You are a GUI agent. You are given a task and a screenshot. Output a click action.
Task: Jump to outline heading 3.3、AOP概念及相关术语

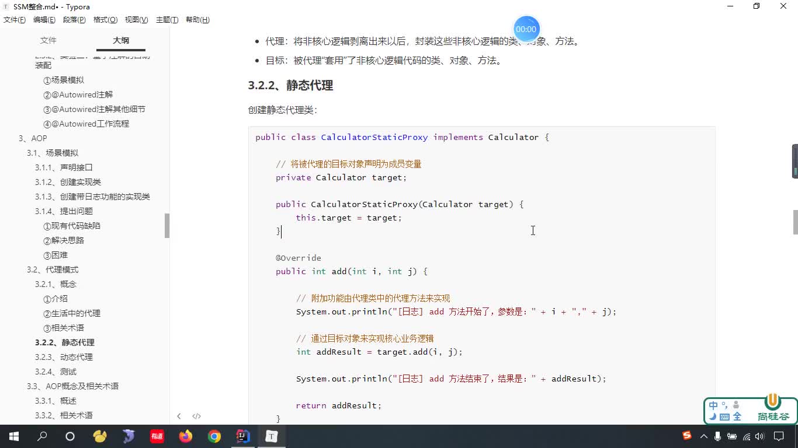[x=72, y=386]
